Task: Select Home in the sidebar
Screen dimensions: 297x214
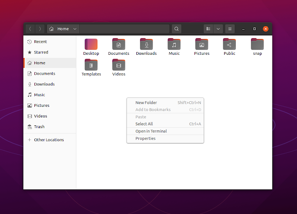Action: [x=50, y=63]
